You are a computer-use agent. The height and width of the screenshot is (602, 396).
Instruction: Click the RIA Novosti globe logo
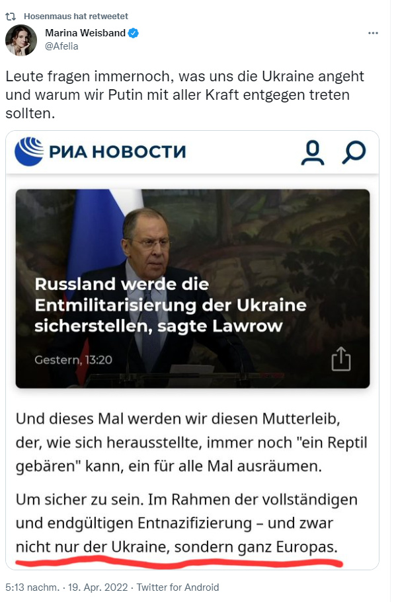point(29,151)
